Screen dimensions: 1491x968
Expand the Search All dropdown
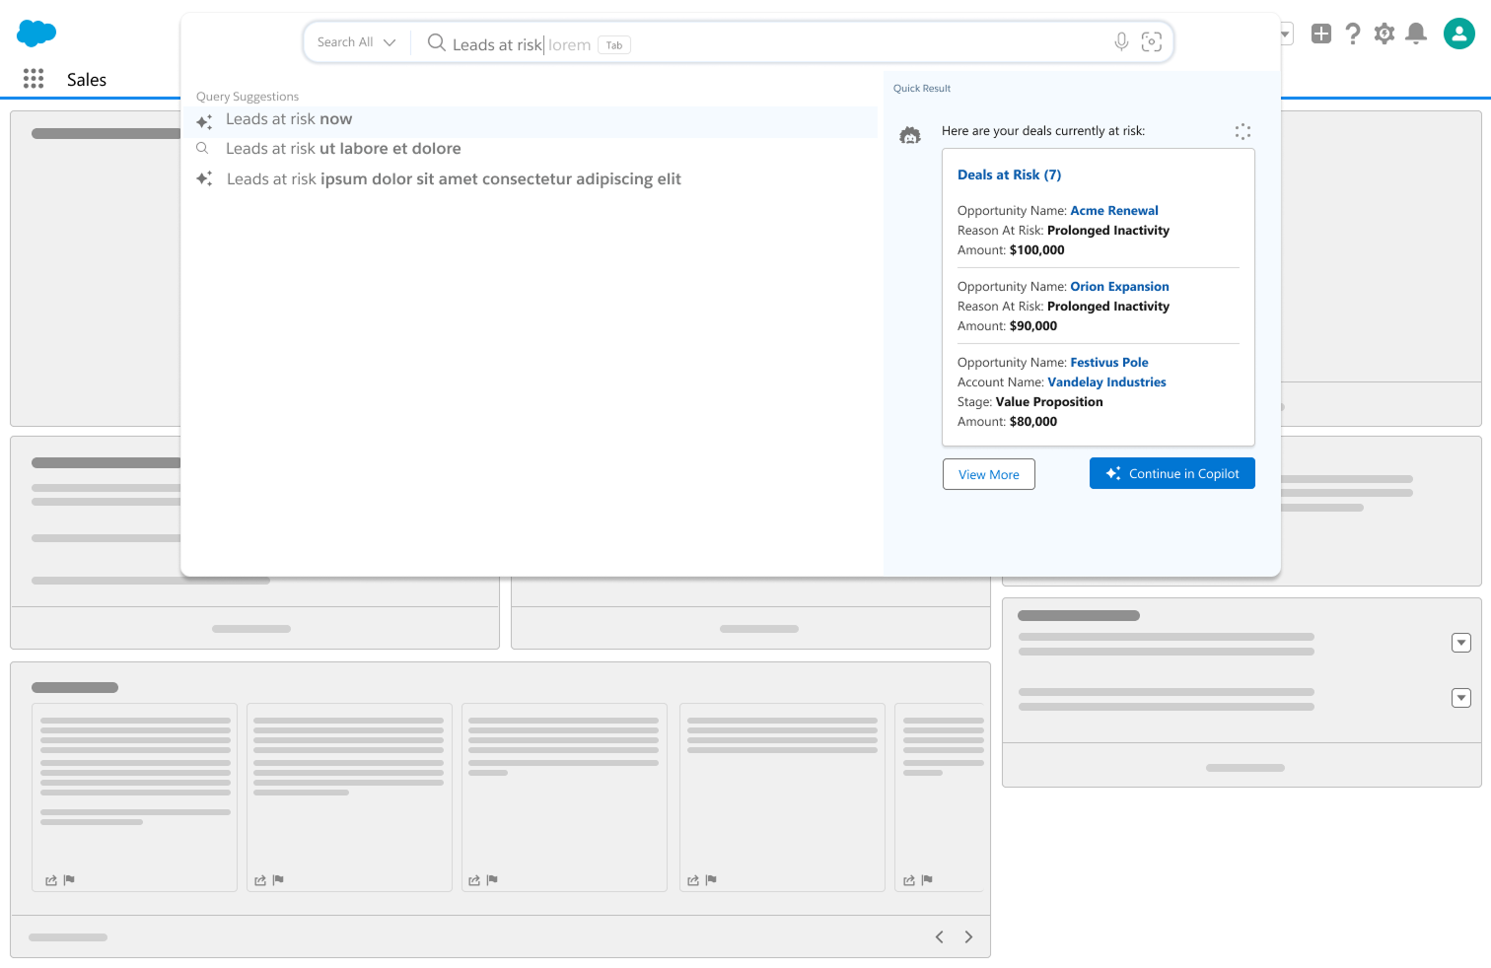tap(356, 42)
